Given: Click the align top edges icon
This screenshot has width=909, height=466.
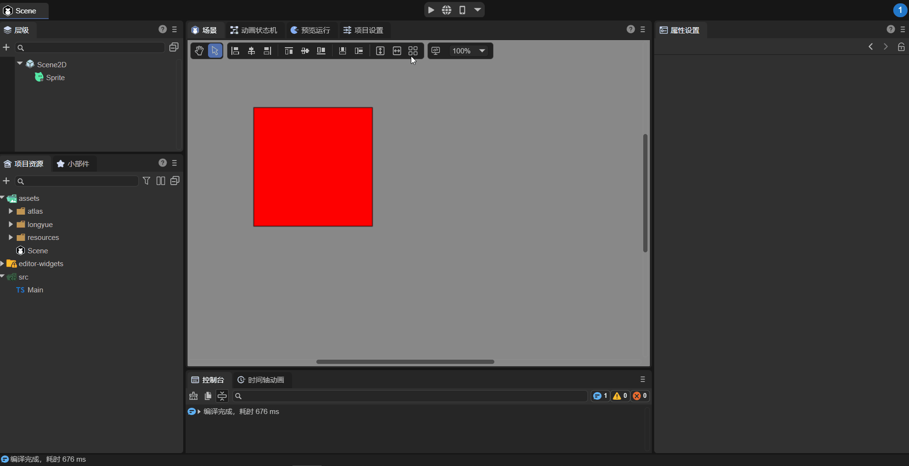Looking at the screenshot, I should click(x=289, y=51).
